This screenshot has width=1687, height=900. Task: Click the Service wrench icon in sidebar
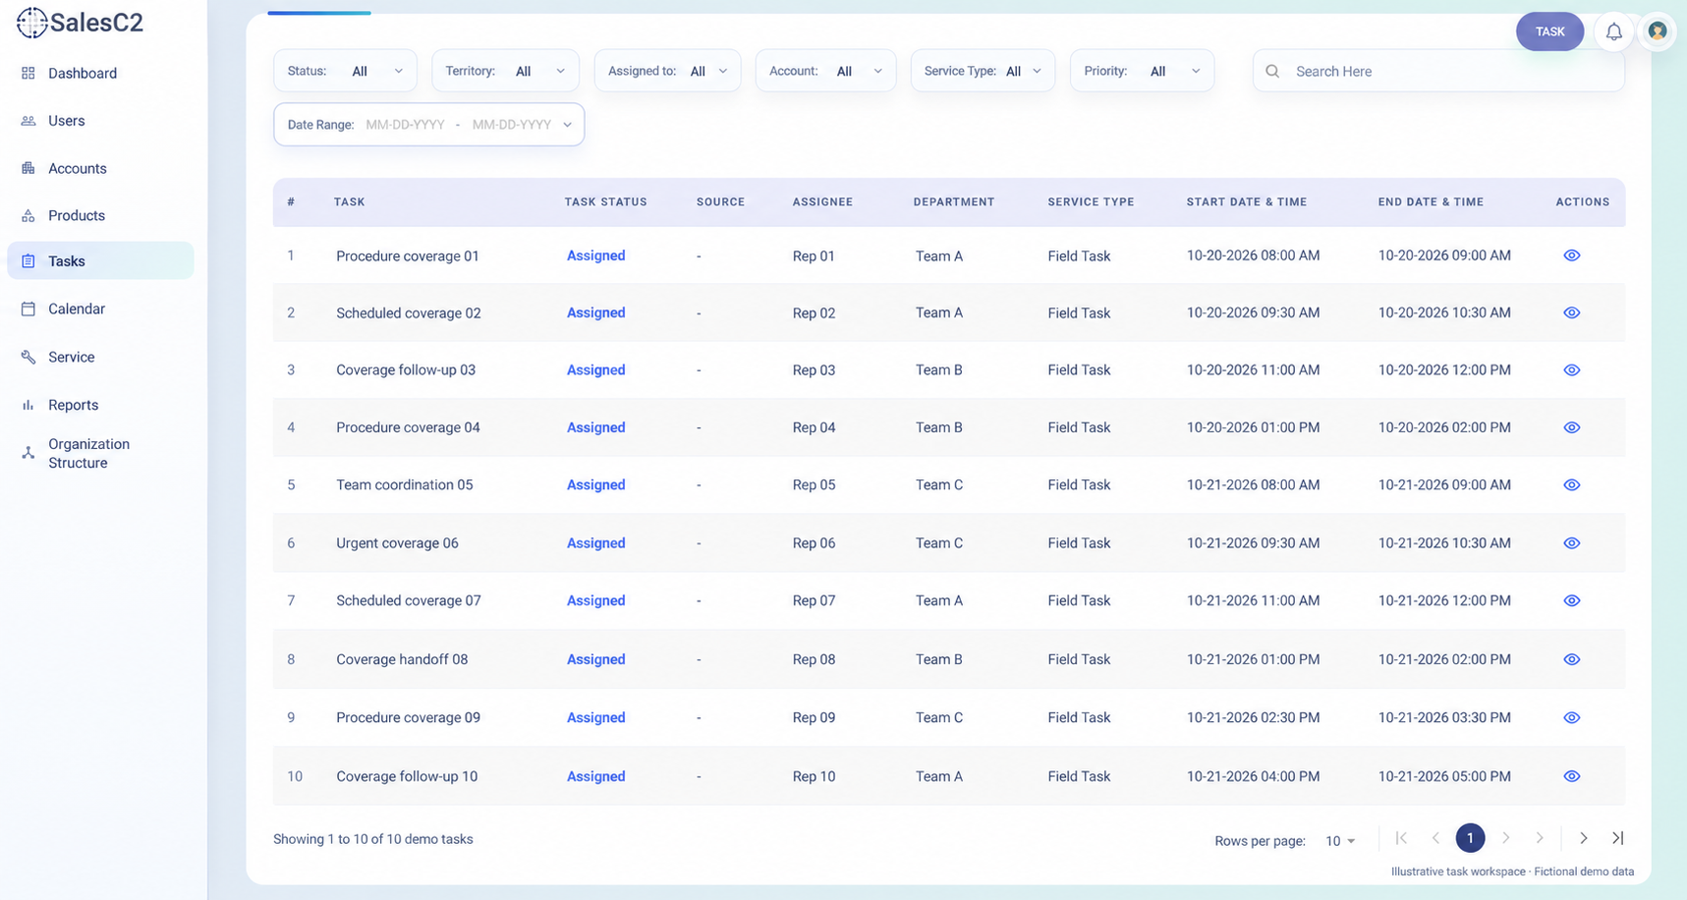(28, 357)
